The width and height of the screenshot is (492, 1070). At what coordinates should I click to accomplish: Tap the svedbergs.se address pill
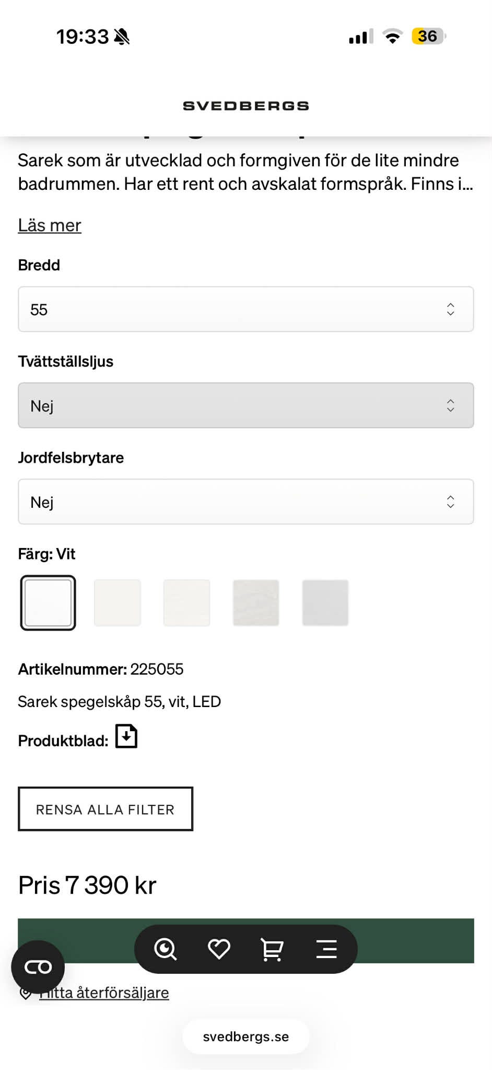click(x=245, y=1035)
